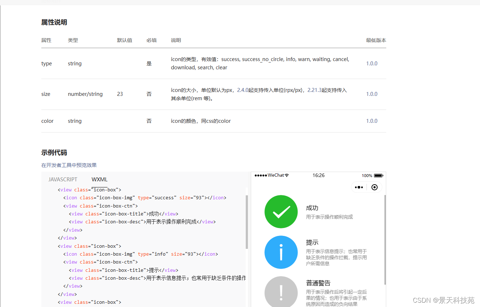480x307 pixels.
Task: Click the code line icon-box-title 提示
Action: coord(124,270)
